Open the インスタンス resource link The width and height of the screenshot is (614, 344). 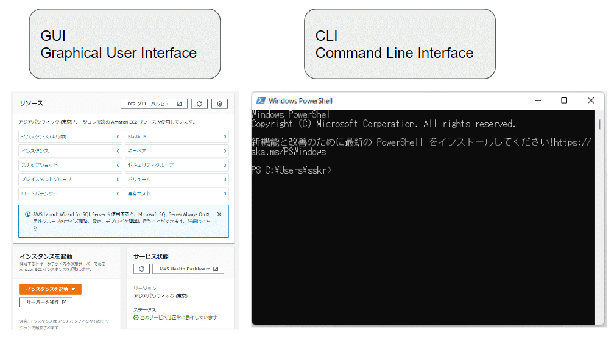click(x=35, y=150)
